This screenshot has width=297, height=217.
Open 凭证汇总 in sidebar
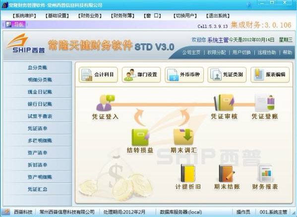click(x=38, y=189)
